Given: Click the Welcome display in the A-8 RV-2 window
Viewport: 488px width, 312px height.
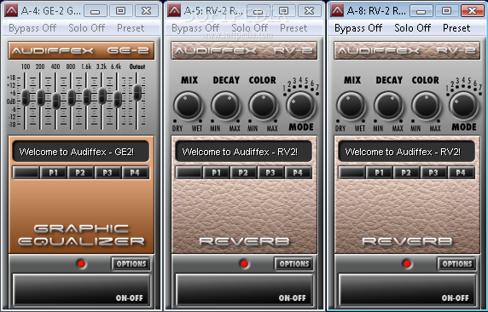Looking at the screenshot, I should click(x=407, y=152).
